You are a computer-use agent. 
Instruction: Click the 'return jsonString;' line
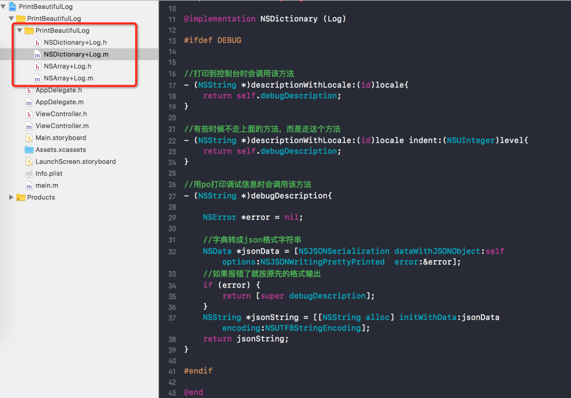246,339
